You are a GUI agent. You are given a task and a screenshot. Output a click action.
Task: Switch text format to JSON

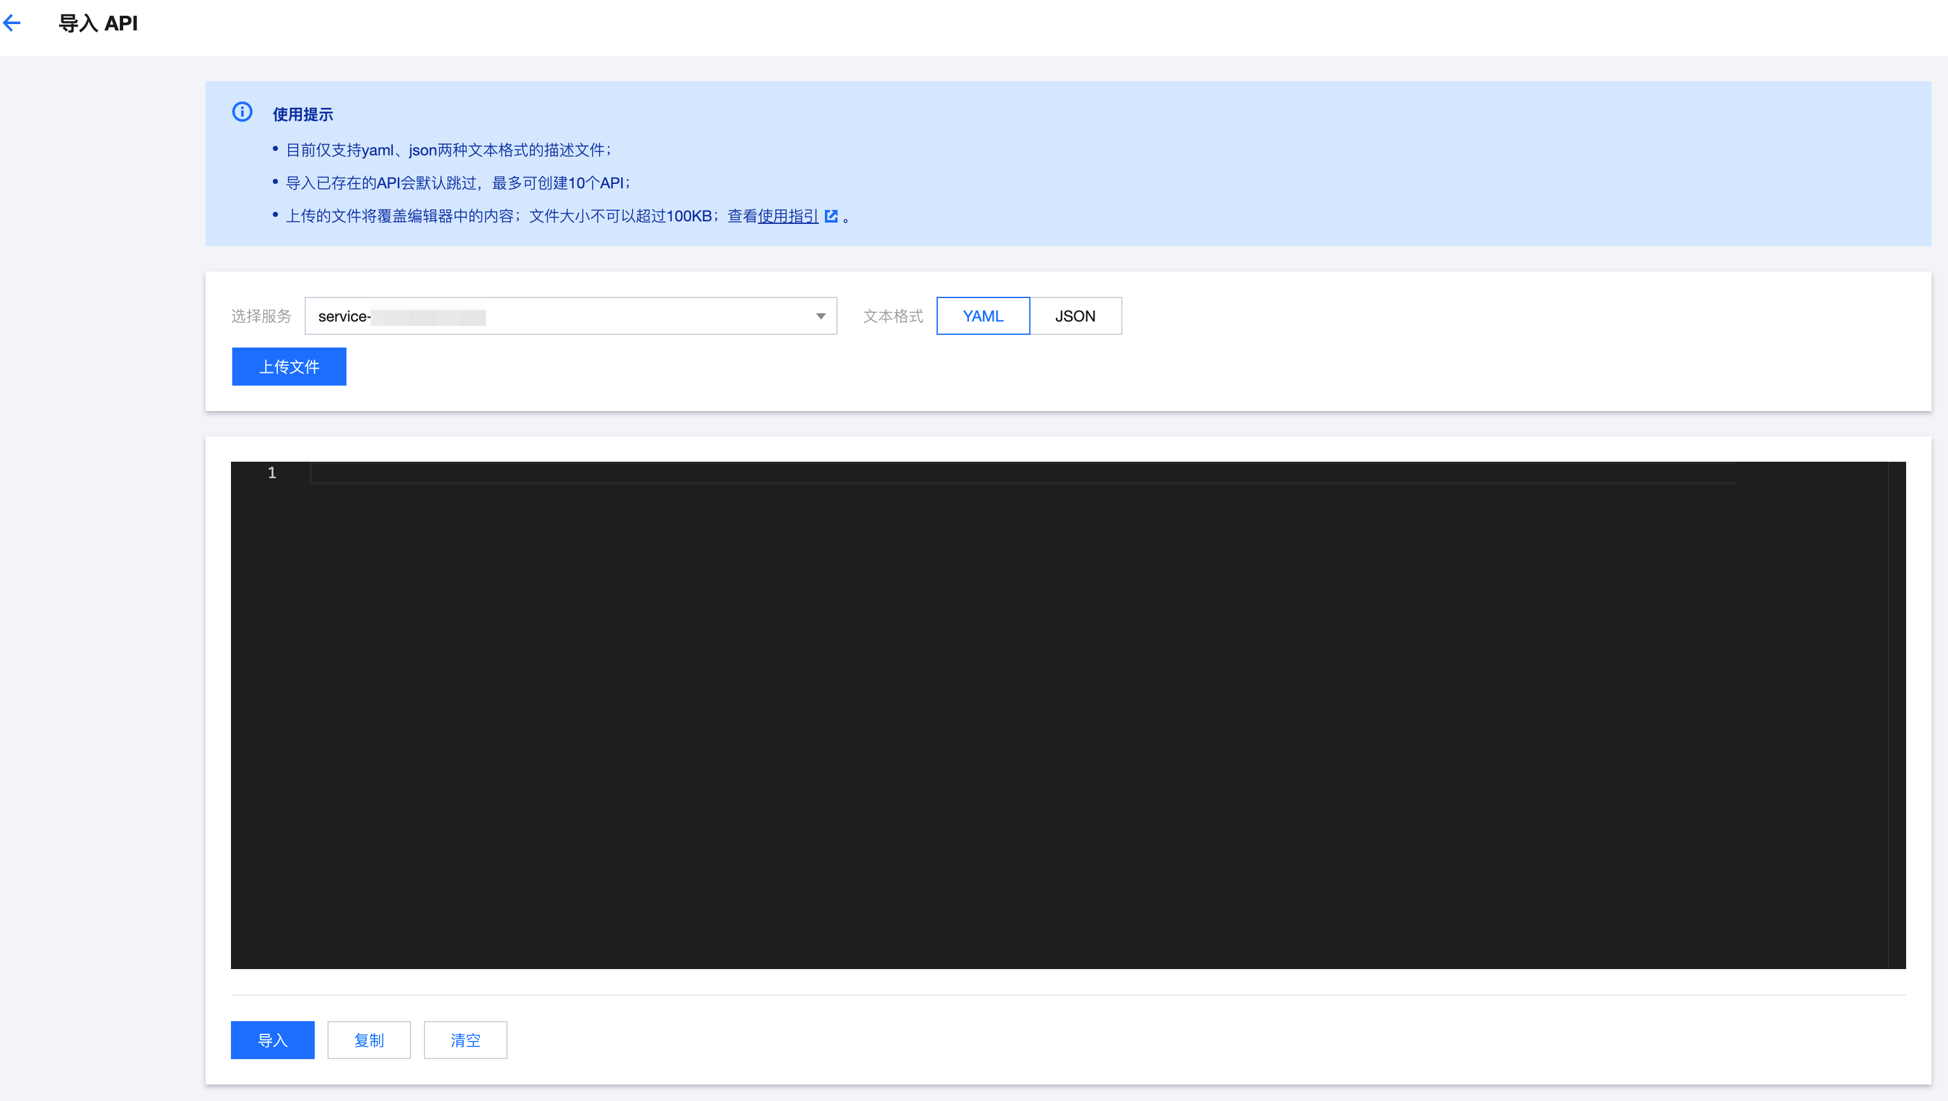[x=1075, y=316]
